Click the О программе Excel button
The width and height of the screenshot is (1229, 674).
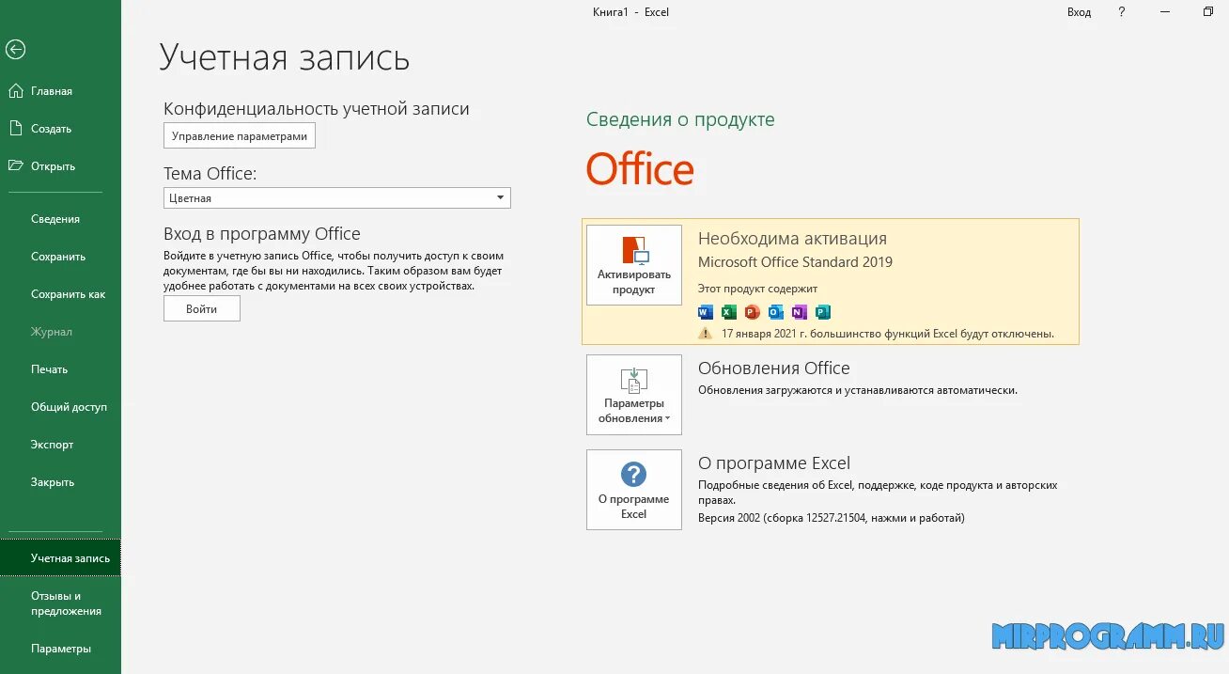[634, 490]
